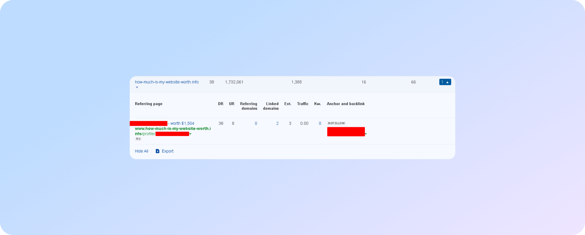Sort by the DR column header
This screenshot has height=235, width=585.
click(221, 104)
